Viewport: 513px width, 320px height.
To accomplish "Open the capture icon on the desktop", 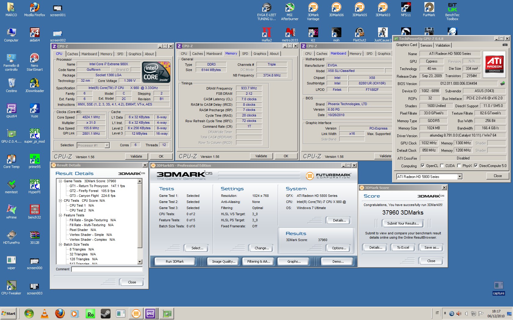I will (x=498, y=288).
